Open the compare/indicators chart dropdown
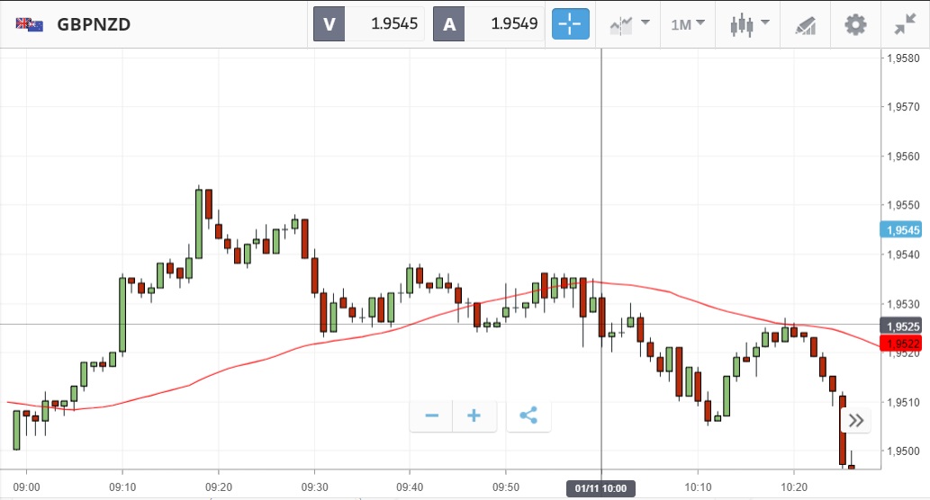The width and height of the screenshot is (930, 500). tap(629, 24)
